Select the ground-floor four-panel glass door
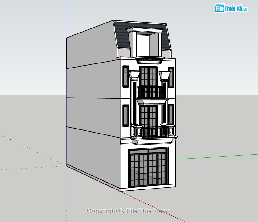The height and width of the screenshot is (222, 258). click(148, 168)
